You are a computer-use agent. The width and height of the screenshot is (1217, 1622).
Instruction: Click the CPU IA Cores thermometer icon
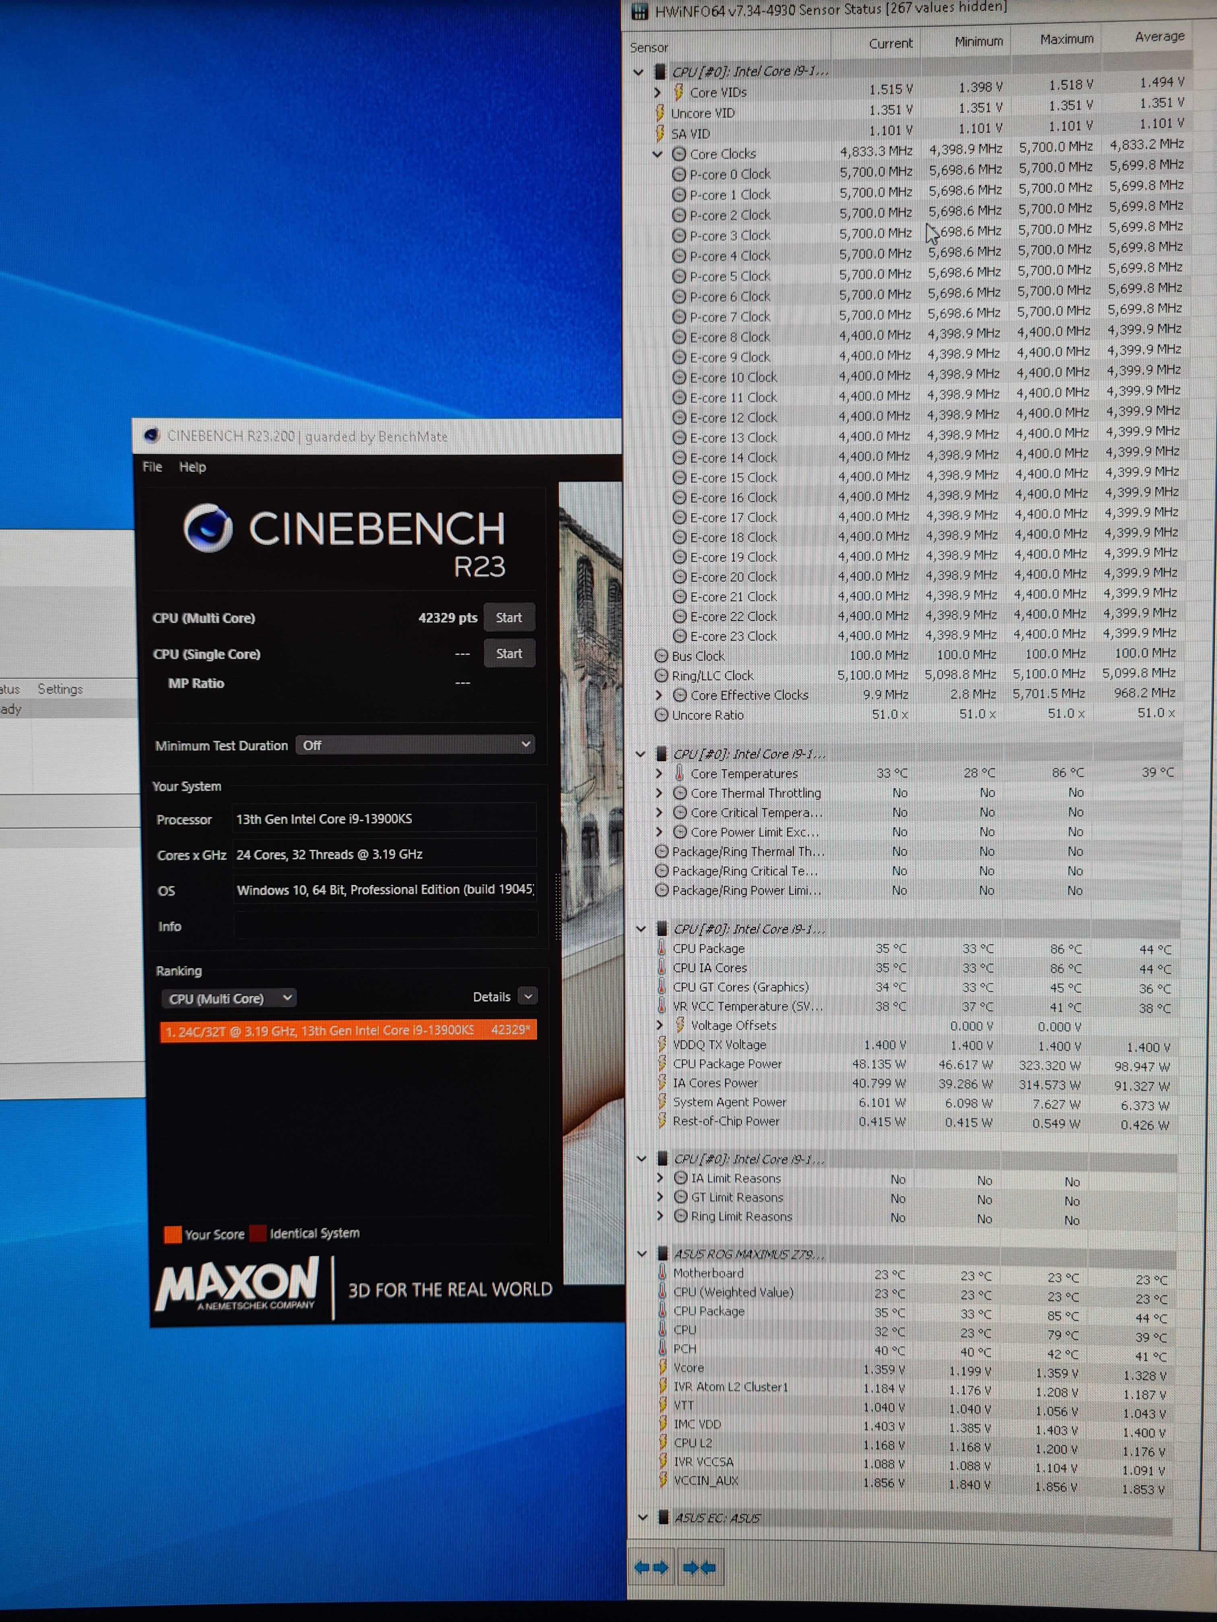662,968
